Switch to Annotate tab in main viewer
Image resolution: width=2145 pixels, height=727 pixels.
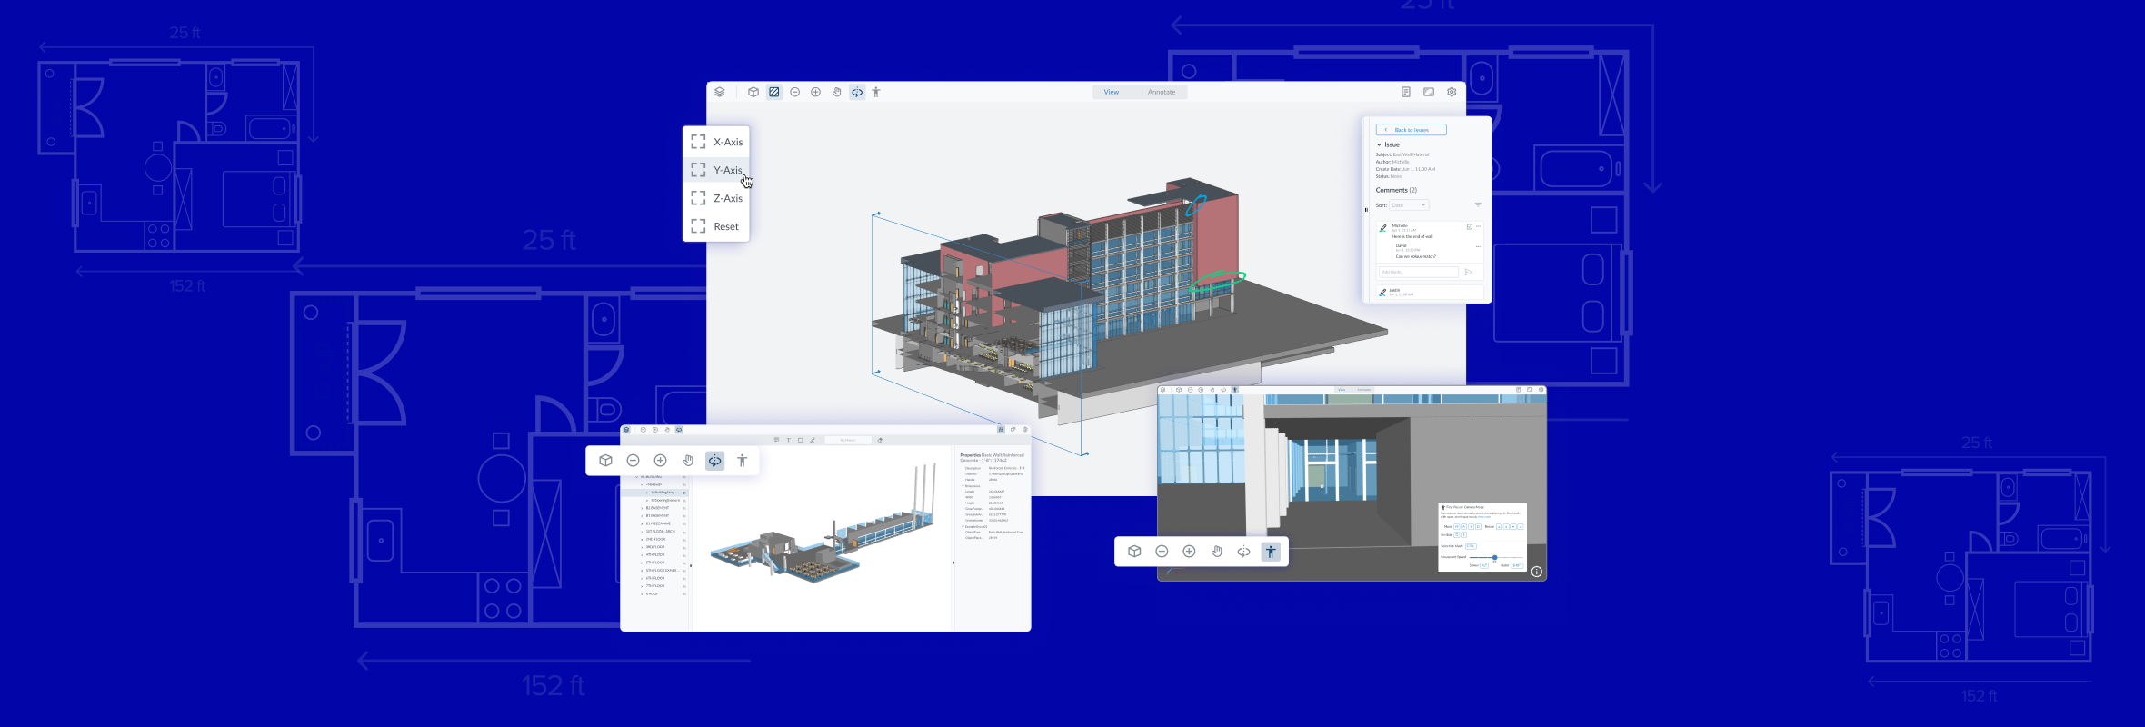(x=1162, y=92)
